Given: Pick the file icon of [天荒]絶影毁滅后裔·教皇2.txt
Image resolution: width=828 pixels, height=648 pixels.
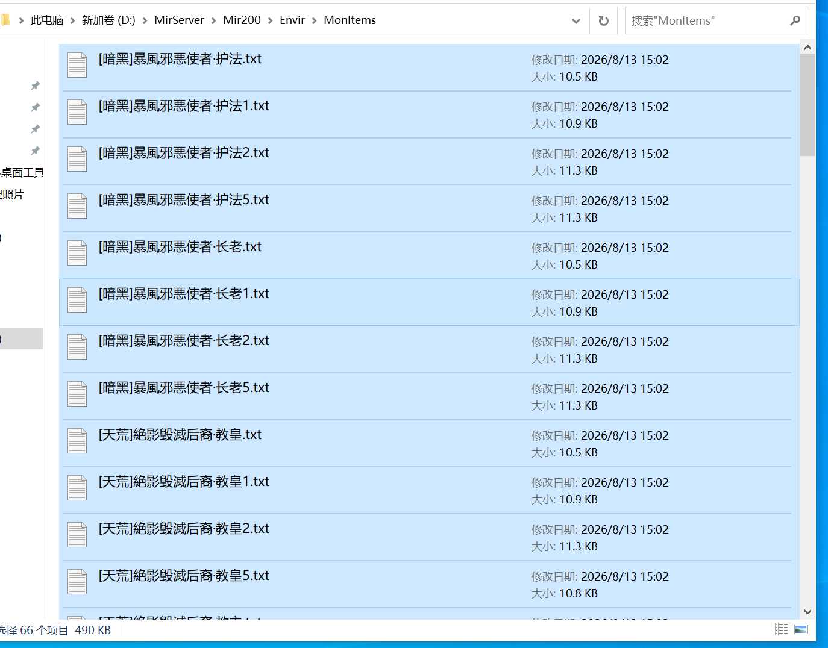Looking at the screenshot, I should point(77,535).
